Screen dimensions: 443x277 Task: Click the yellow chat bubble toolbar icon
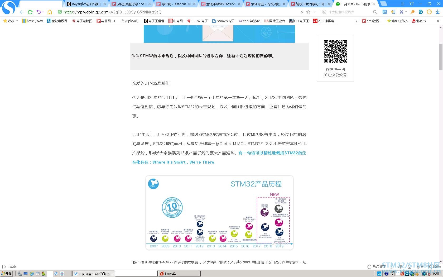(429, 12)
